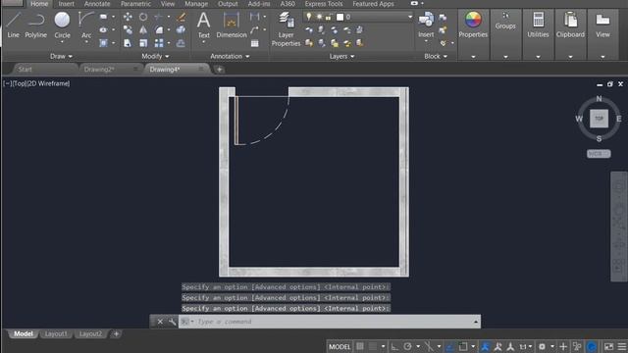
Task: Click the Offset tool
Action: 181,43
